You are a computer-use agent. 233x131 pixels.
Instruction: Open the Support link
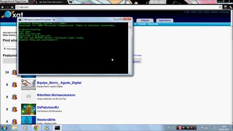pos(214,12)
